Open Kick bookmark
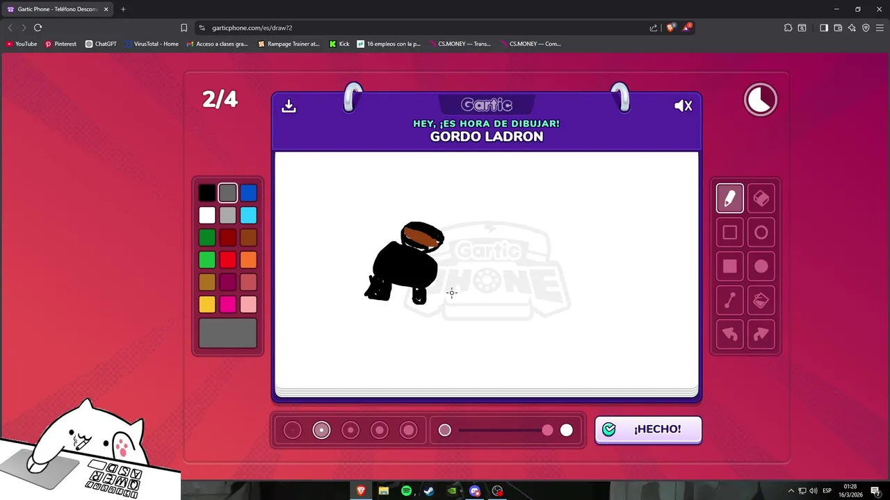890x500 pixels. point(339,44)
